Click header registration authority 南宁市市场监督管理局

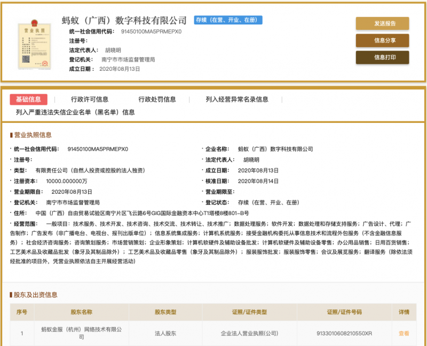pos(128,60)
